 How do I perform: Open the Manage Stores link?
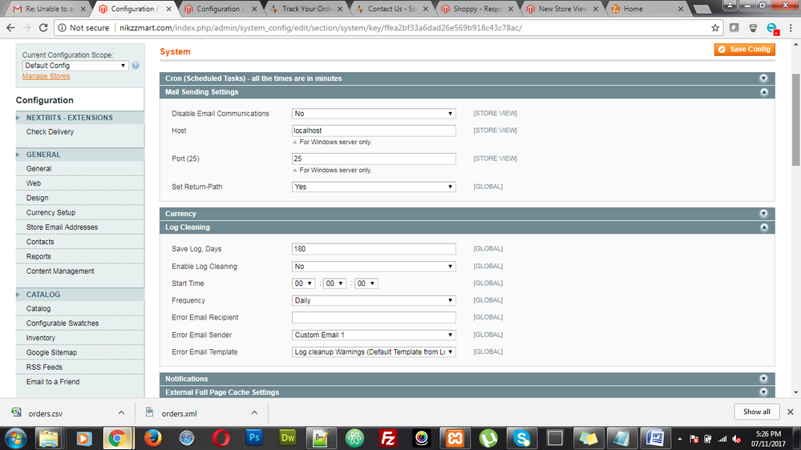pos(46,77)
